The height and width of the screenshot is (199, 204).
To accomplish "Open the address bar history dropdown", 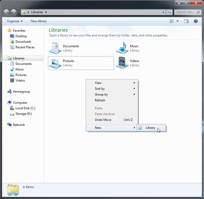I will [x=163, y=12].
